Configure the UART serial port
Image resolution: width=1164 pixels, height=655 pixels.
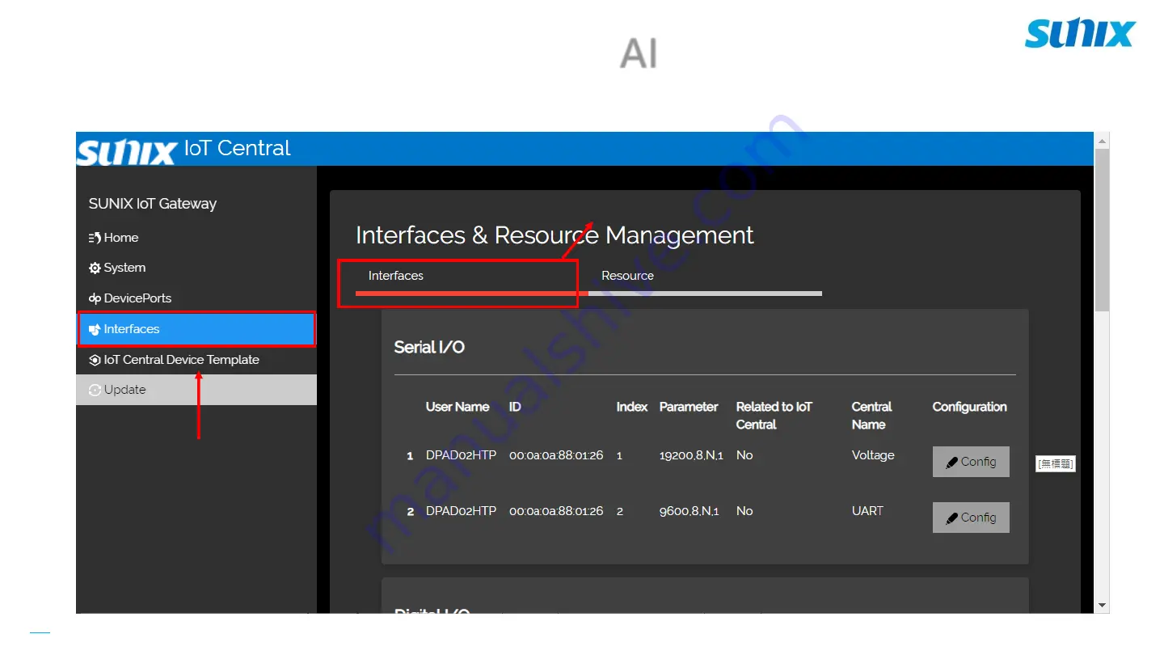971,518
